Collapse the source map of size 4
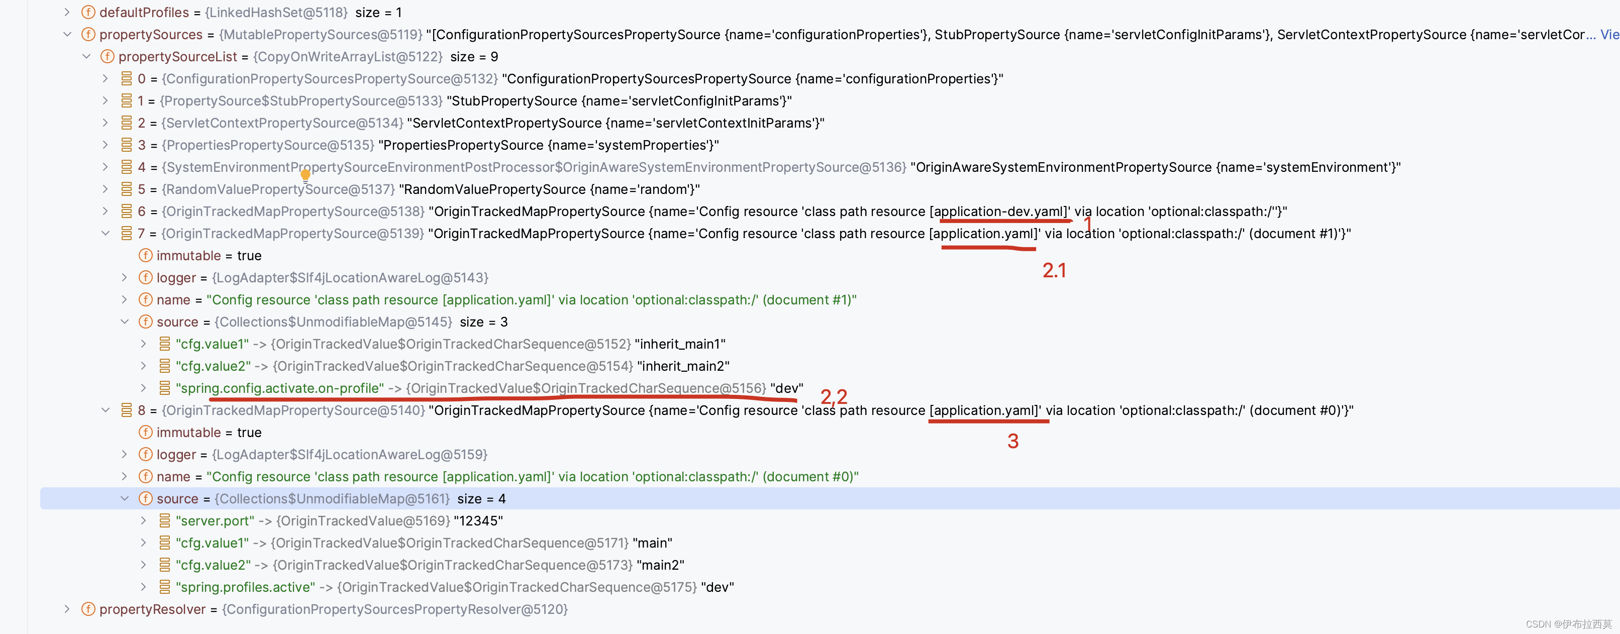This screenshot has width=1620, height=634. (125, 498)
